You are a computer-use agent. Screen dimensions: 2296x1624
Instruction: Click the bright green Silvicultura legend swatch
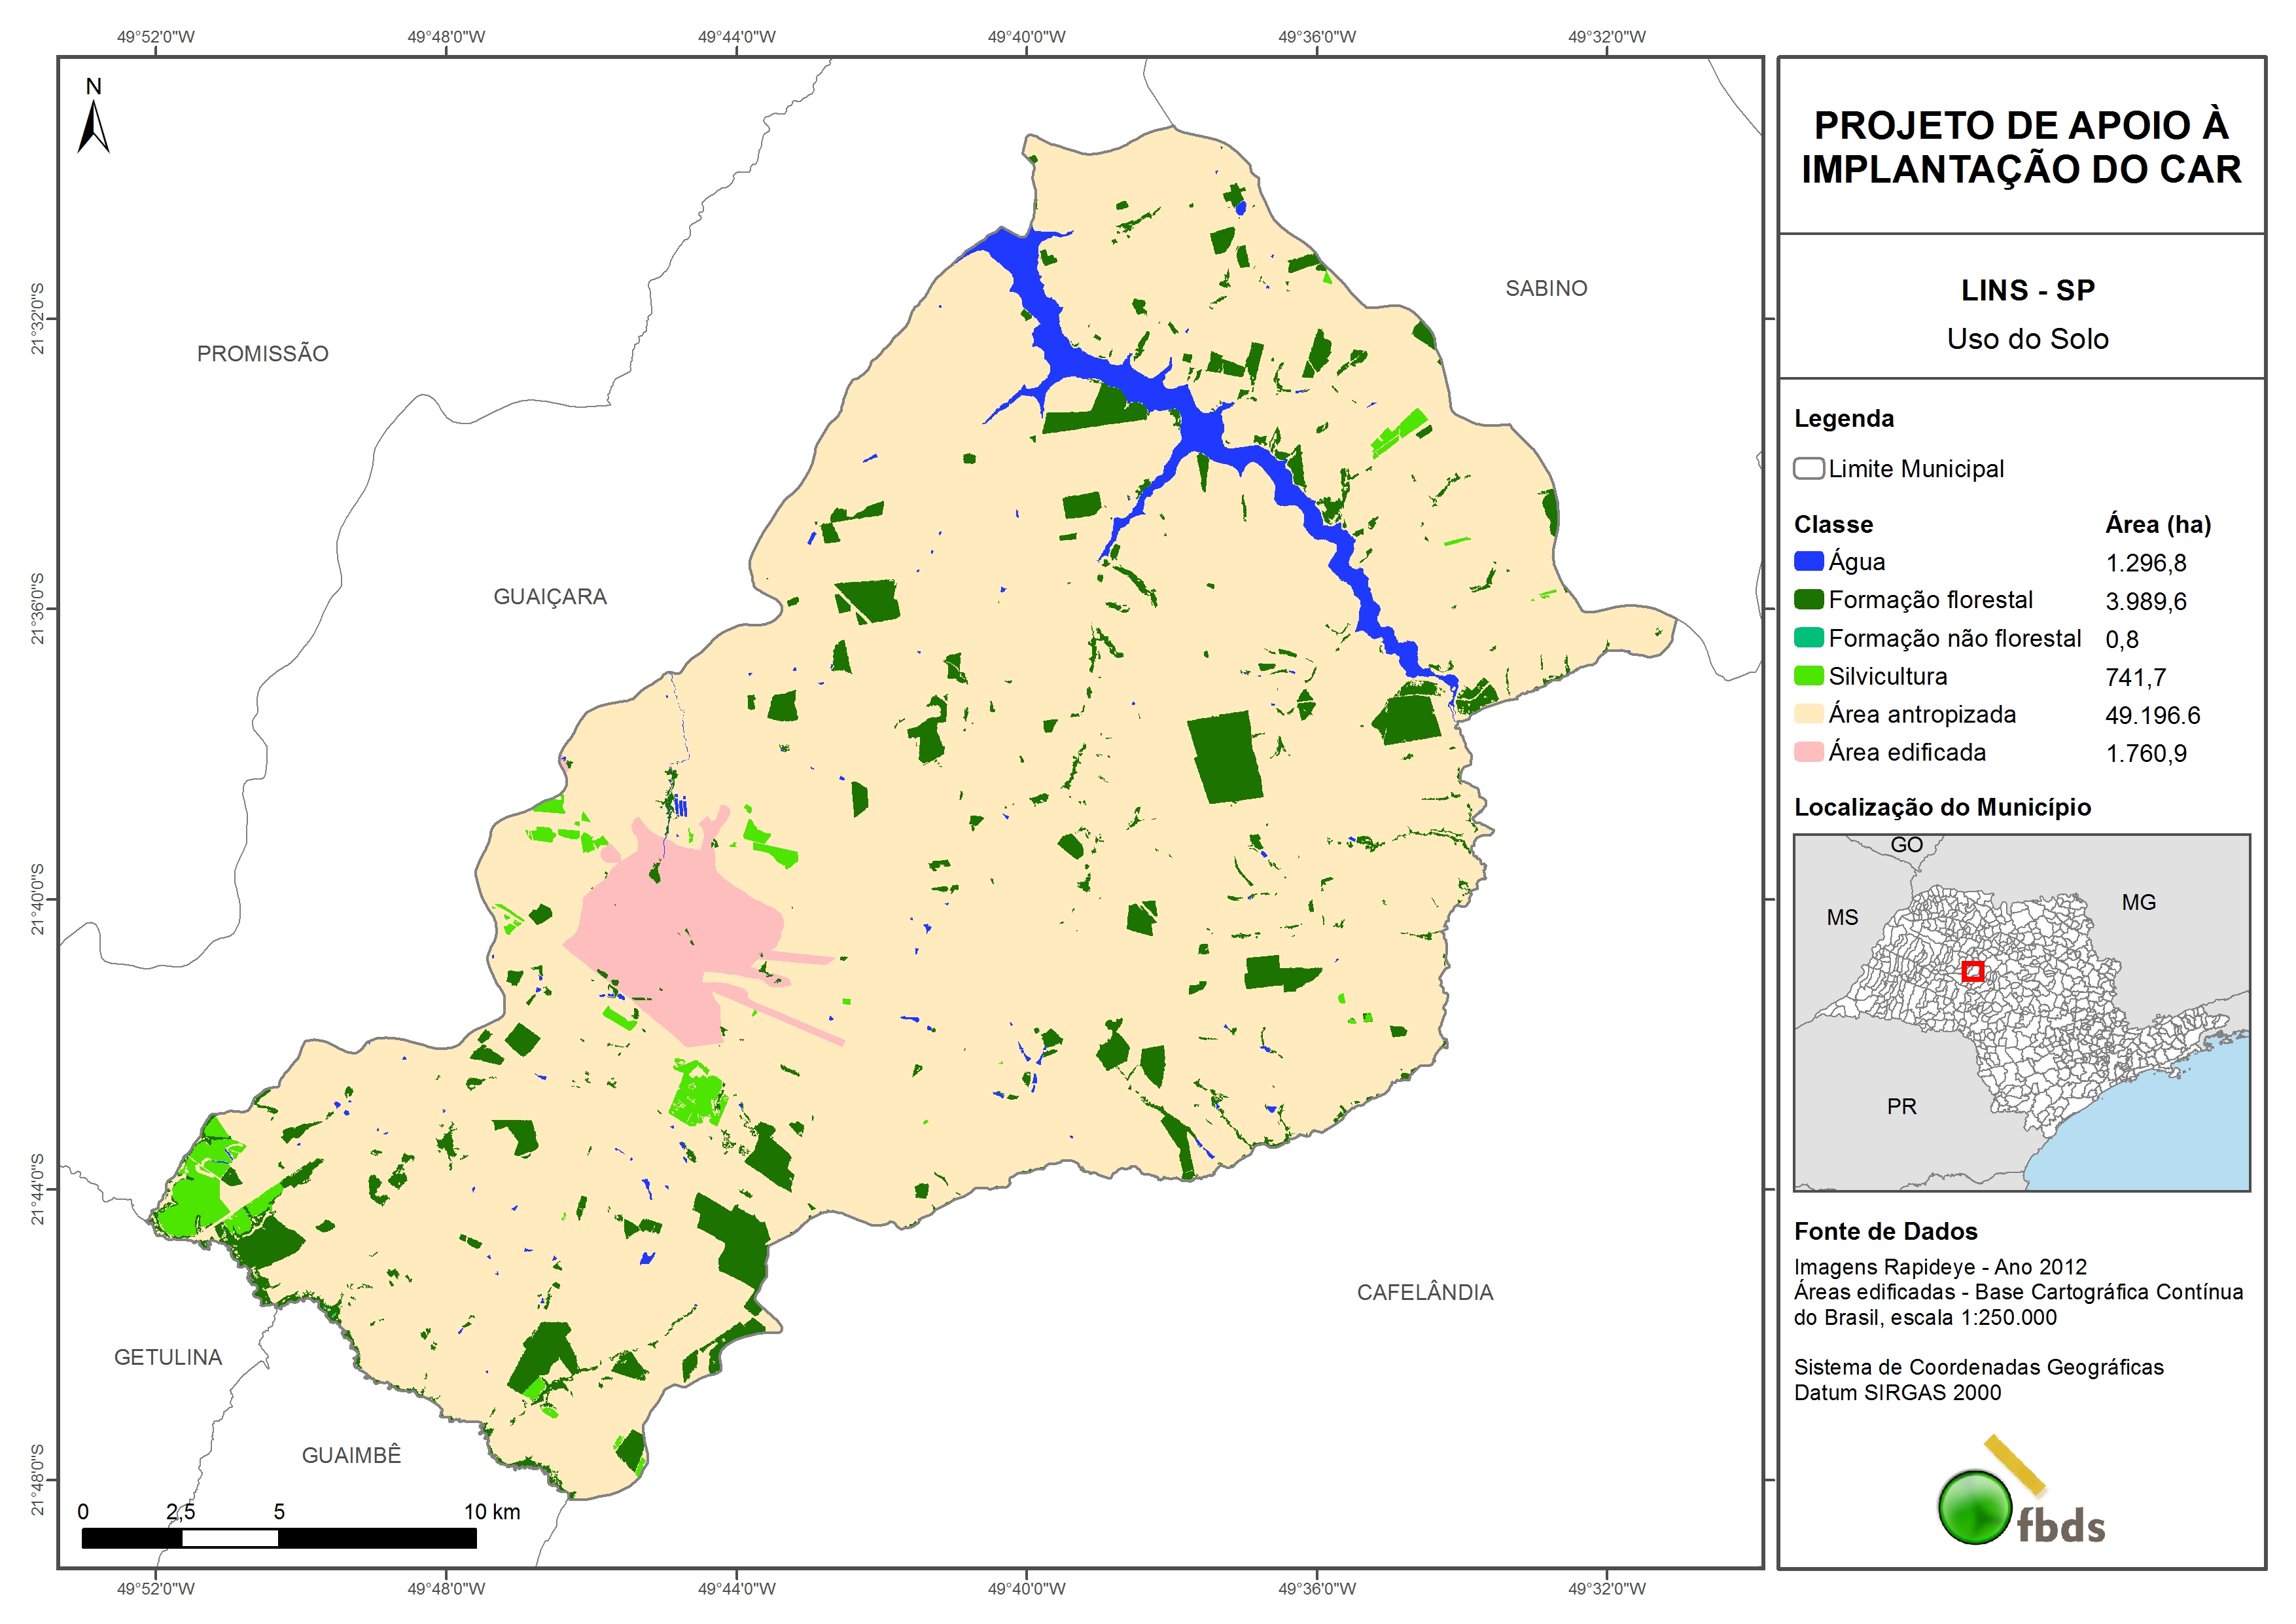1808,676
